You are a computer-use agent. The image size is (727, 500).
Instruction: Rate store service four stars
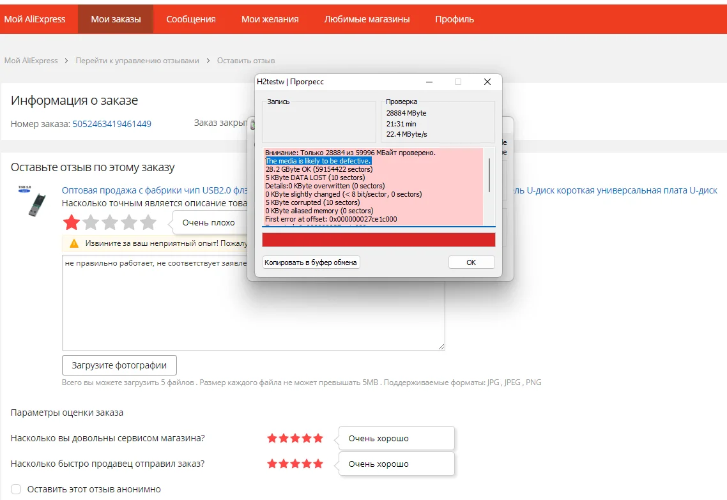coord(307,438)
